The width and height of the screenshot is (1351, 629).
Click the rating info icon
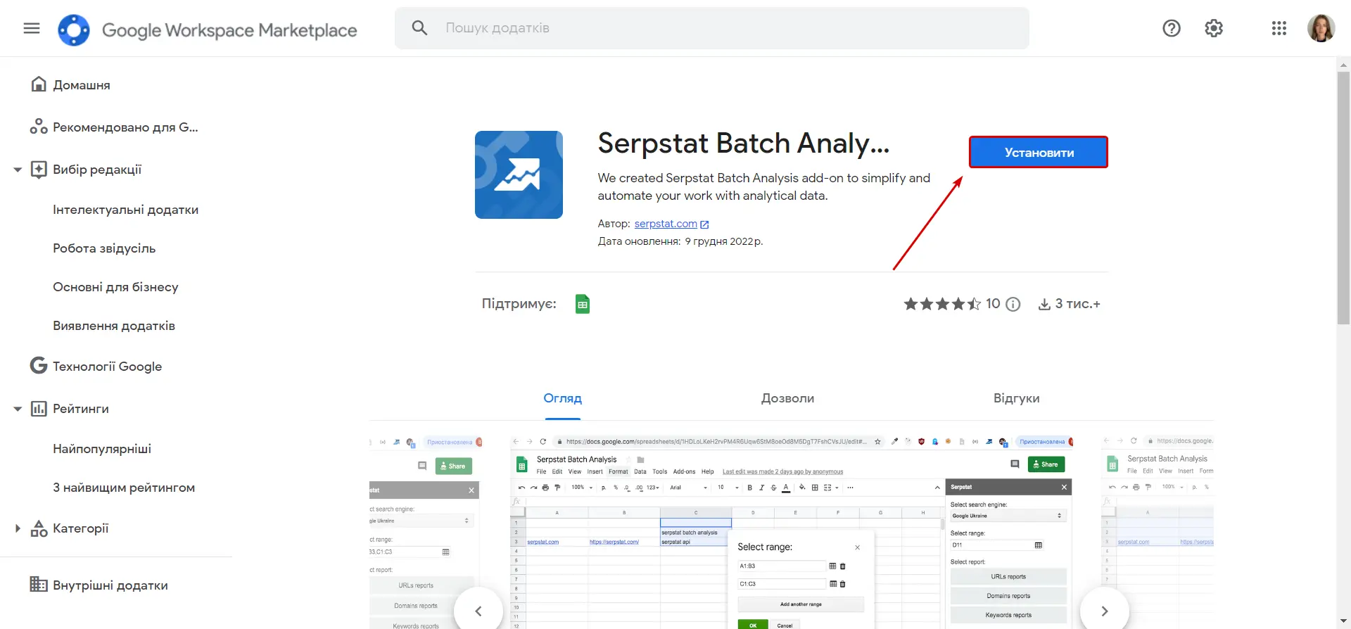[x=1013, y=304]
